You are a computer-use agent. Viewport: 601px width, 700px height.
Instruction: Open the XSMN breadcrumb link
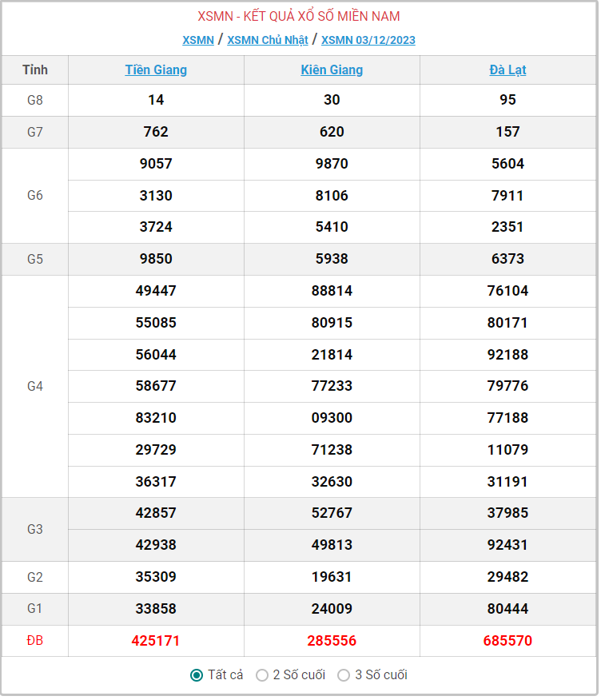(198, 40)
